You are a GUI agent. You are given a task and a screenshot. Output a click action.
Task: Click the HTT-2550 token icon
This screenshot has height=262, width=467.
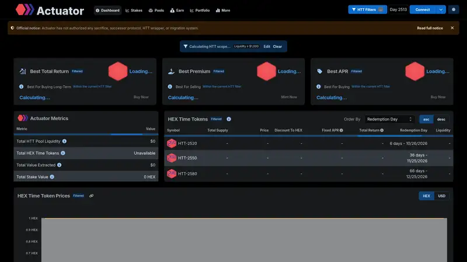click(172, 158)
